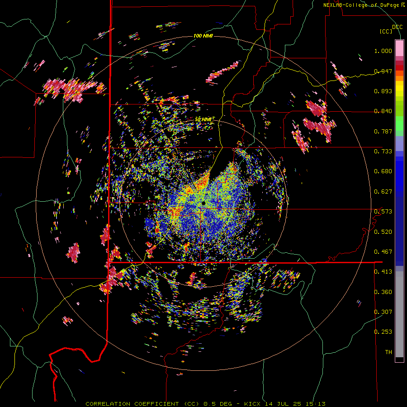
Task: Select the 0.787 scale value
Action: (x=383, y=131)
